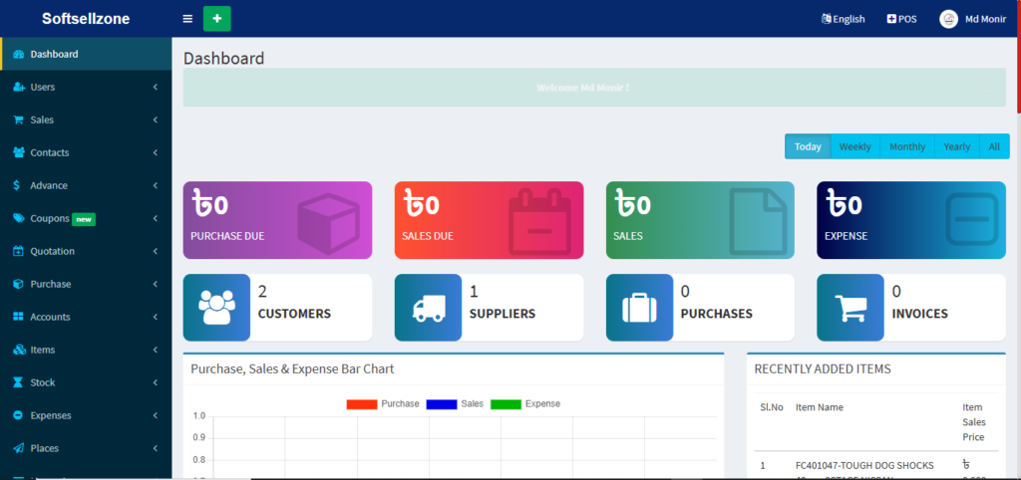1021x480 pixels.
Task: Open the POS plus icon link
Action: pyautogui.click(x=901, y=19)
